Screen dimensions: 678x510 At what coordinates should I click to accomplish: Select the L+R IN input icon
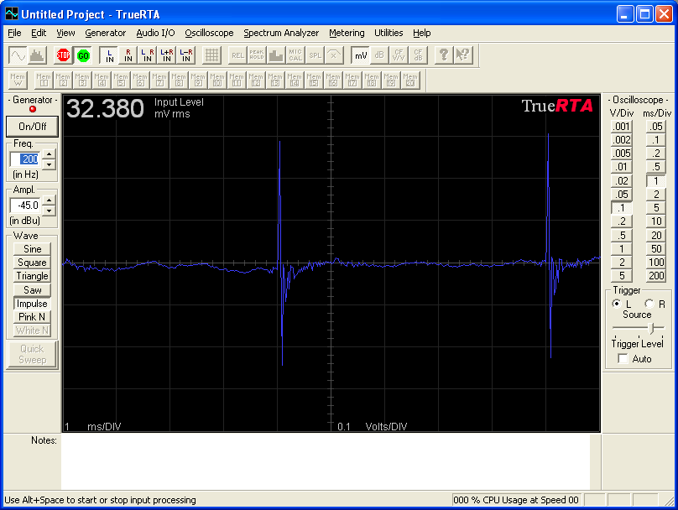(166, 55)
